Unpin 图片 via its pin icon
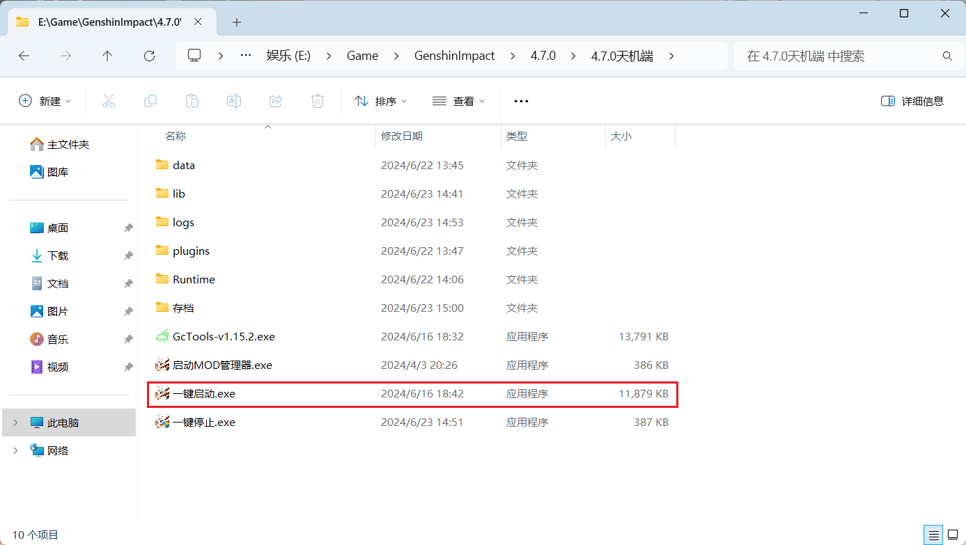Image resolution: width=966 pixels, height=545 pixels. (128, 311)
